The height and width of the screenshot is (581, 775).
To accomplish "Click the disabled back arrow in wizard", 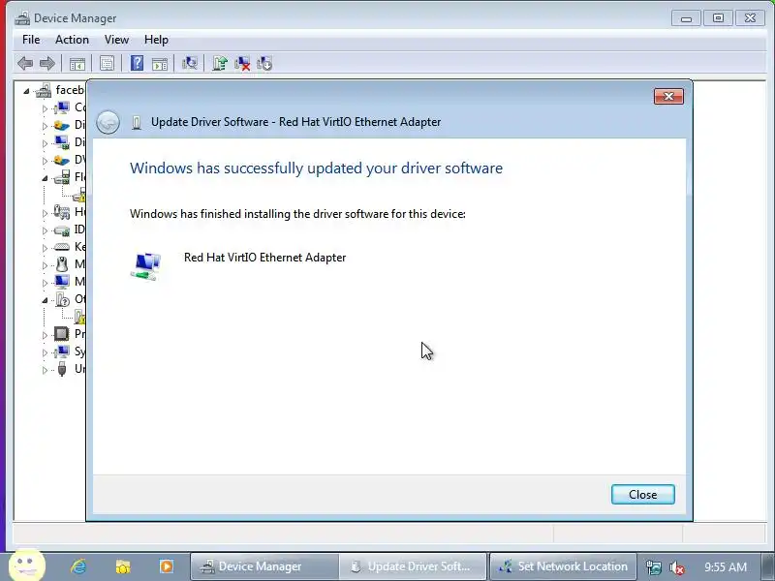I will [108, 122].
